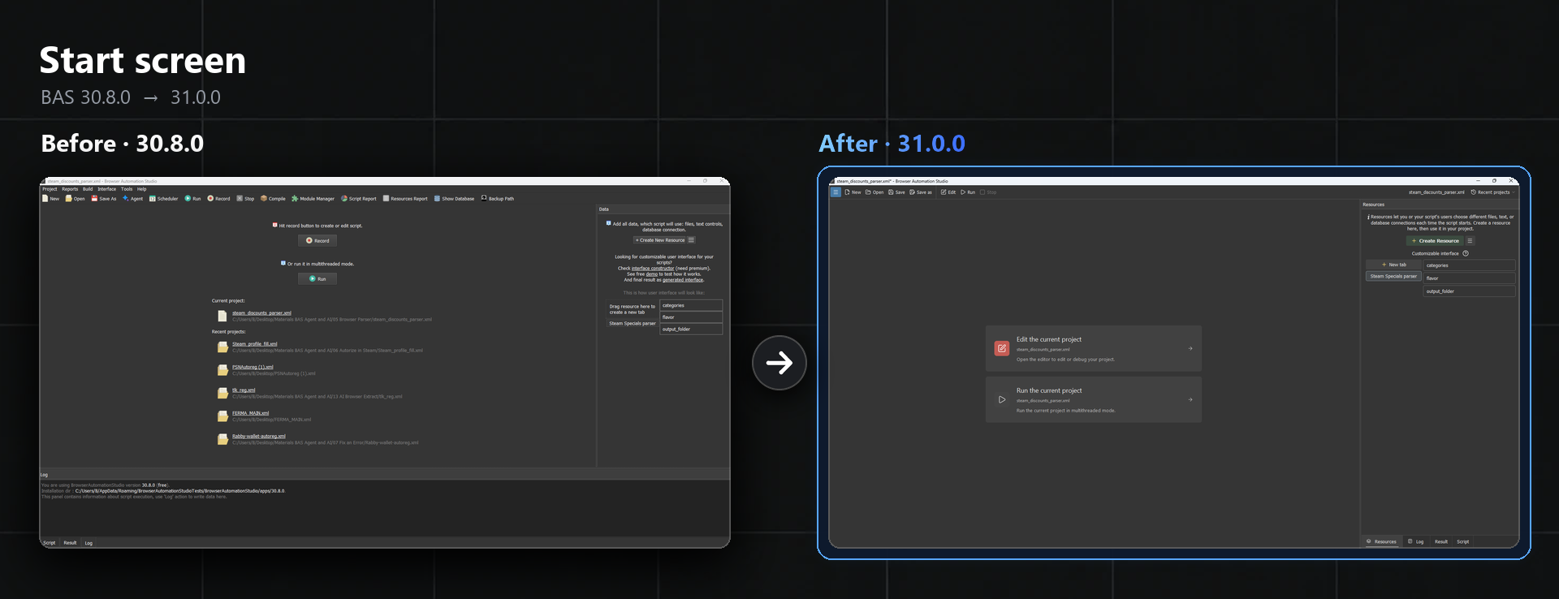Click hamburger menu icon in After toolbar
The image size is (1559, 599).
coord(836,192)
